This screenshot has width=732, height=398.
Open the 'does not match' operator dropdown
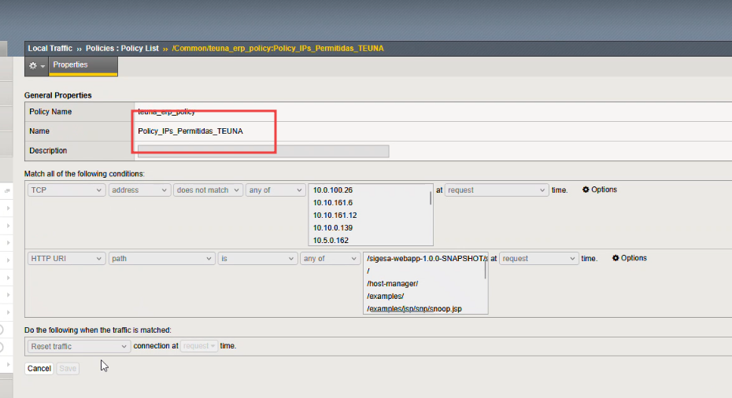(208, 190)
